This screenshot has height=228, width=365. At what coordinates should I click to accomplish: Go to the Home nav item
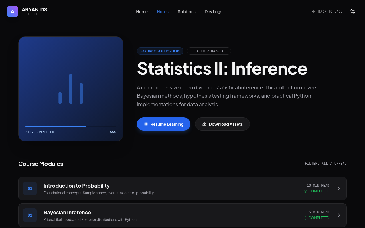tap(142, 12)
